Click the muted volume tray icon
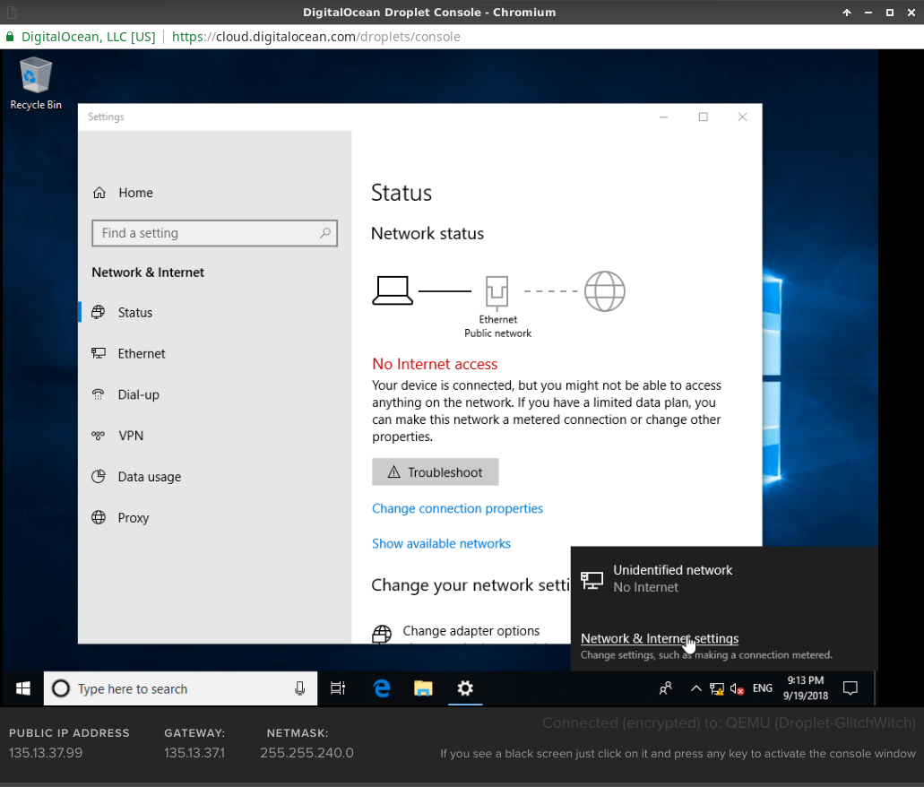Screen dimensions: 924x787 [x=737, y=688]
